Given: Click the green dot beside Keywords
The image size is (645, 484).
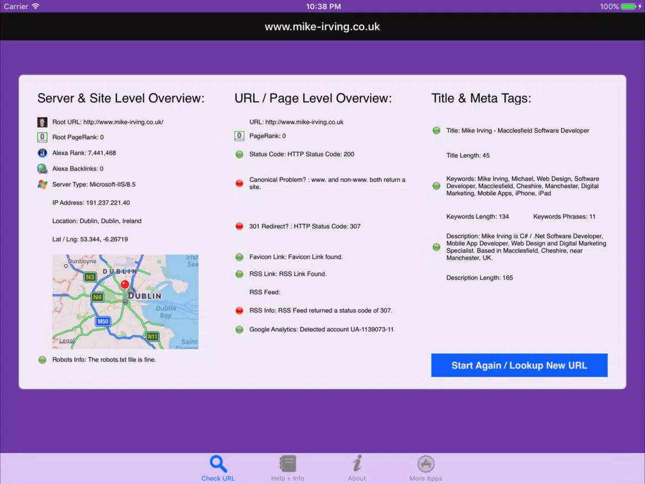Looking at the screenshot, I should coord(437,186).
